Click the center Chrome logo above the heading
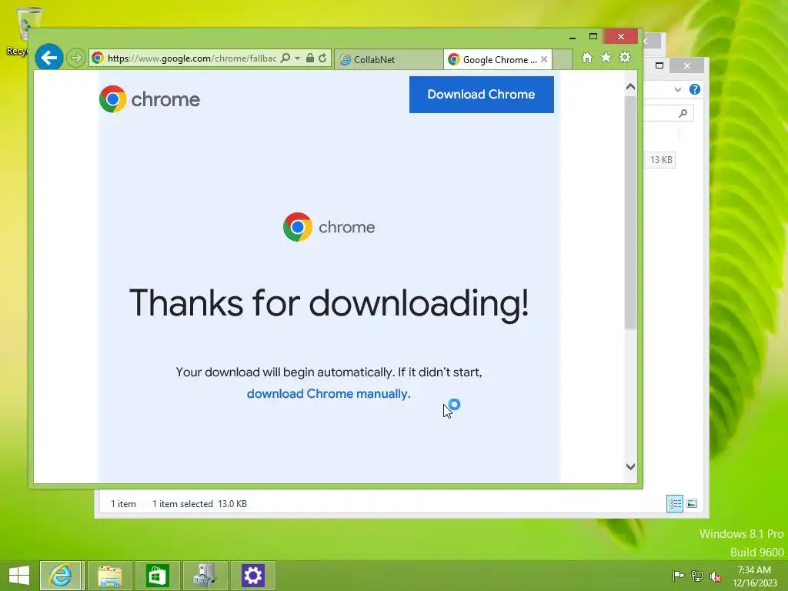 click(329, 227)
